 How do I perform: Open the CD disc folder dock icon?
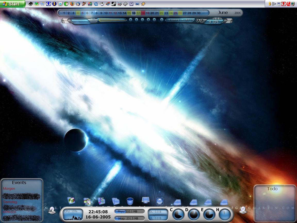click(x=71, y=201)
